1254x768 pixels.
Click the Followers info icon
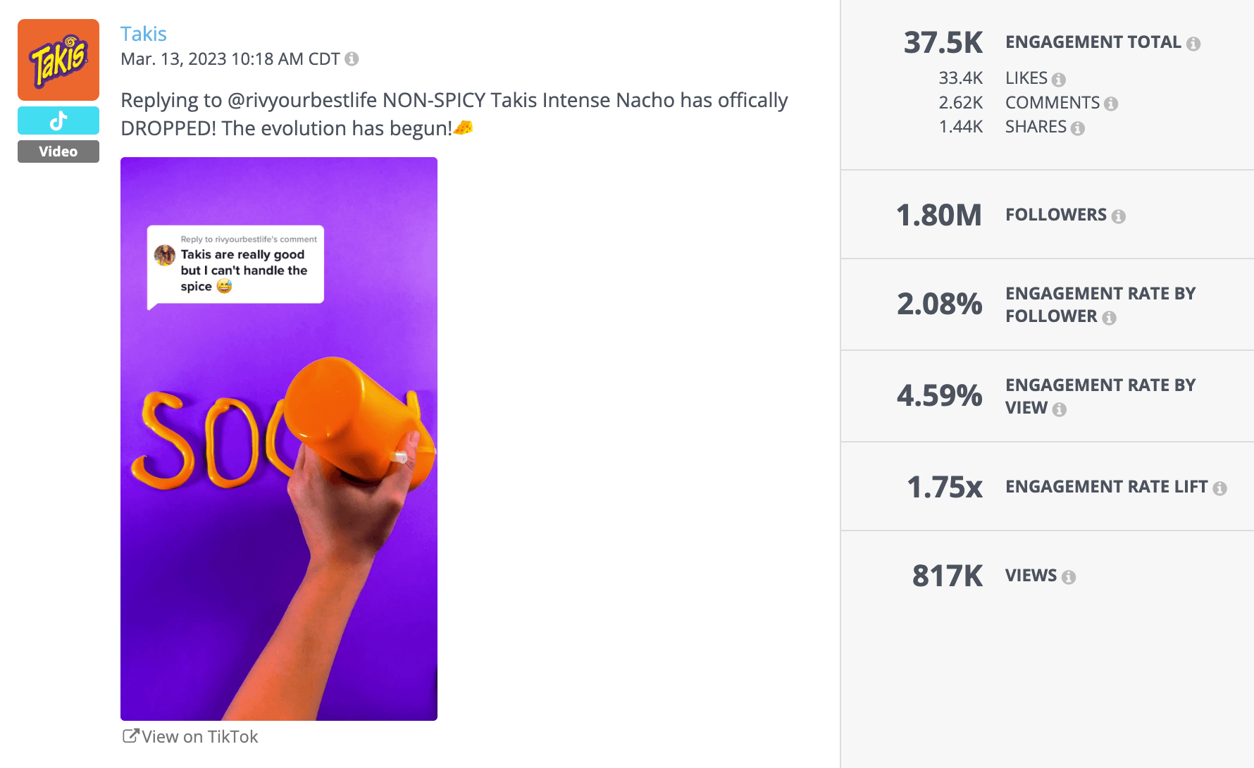click(1119, 216)
